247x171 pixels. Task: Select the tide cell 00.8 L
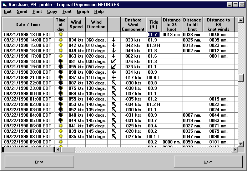tap(154, 78)
